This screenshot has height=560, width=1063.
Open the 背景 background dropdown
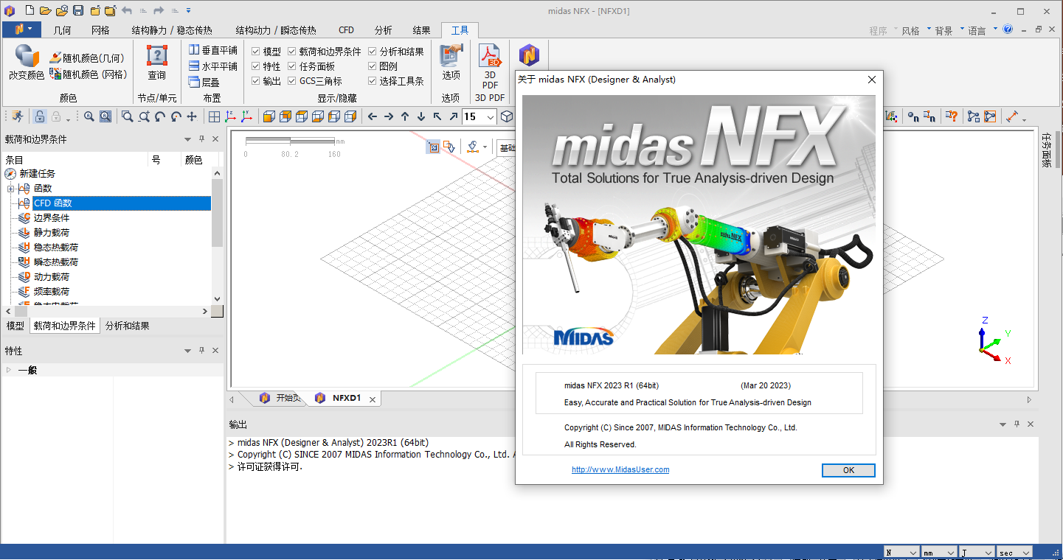949,30
